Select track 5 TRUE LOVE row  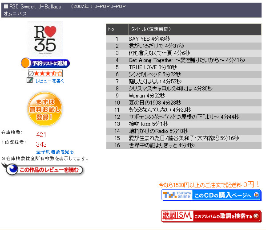184,67
